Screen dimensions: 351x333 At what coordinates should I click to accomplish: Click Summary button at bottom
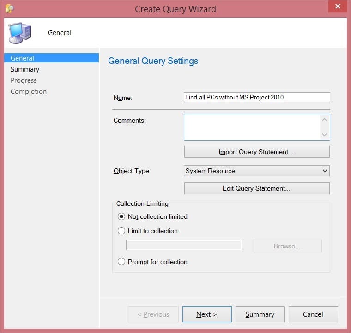pos(260,314)
